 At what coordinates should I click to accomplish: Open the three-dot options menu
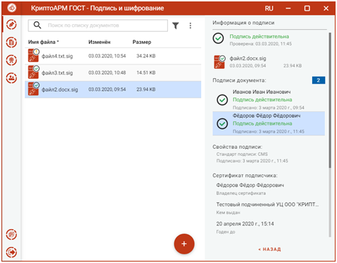coord(190,26)
